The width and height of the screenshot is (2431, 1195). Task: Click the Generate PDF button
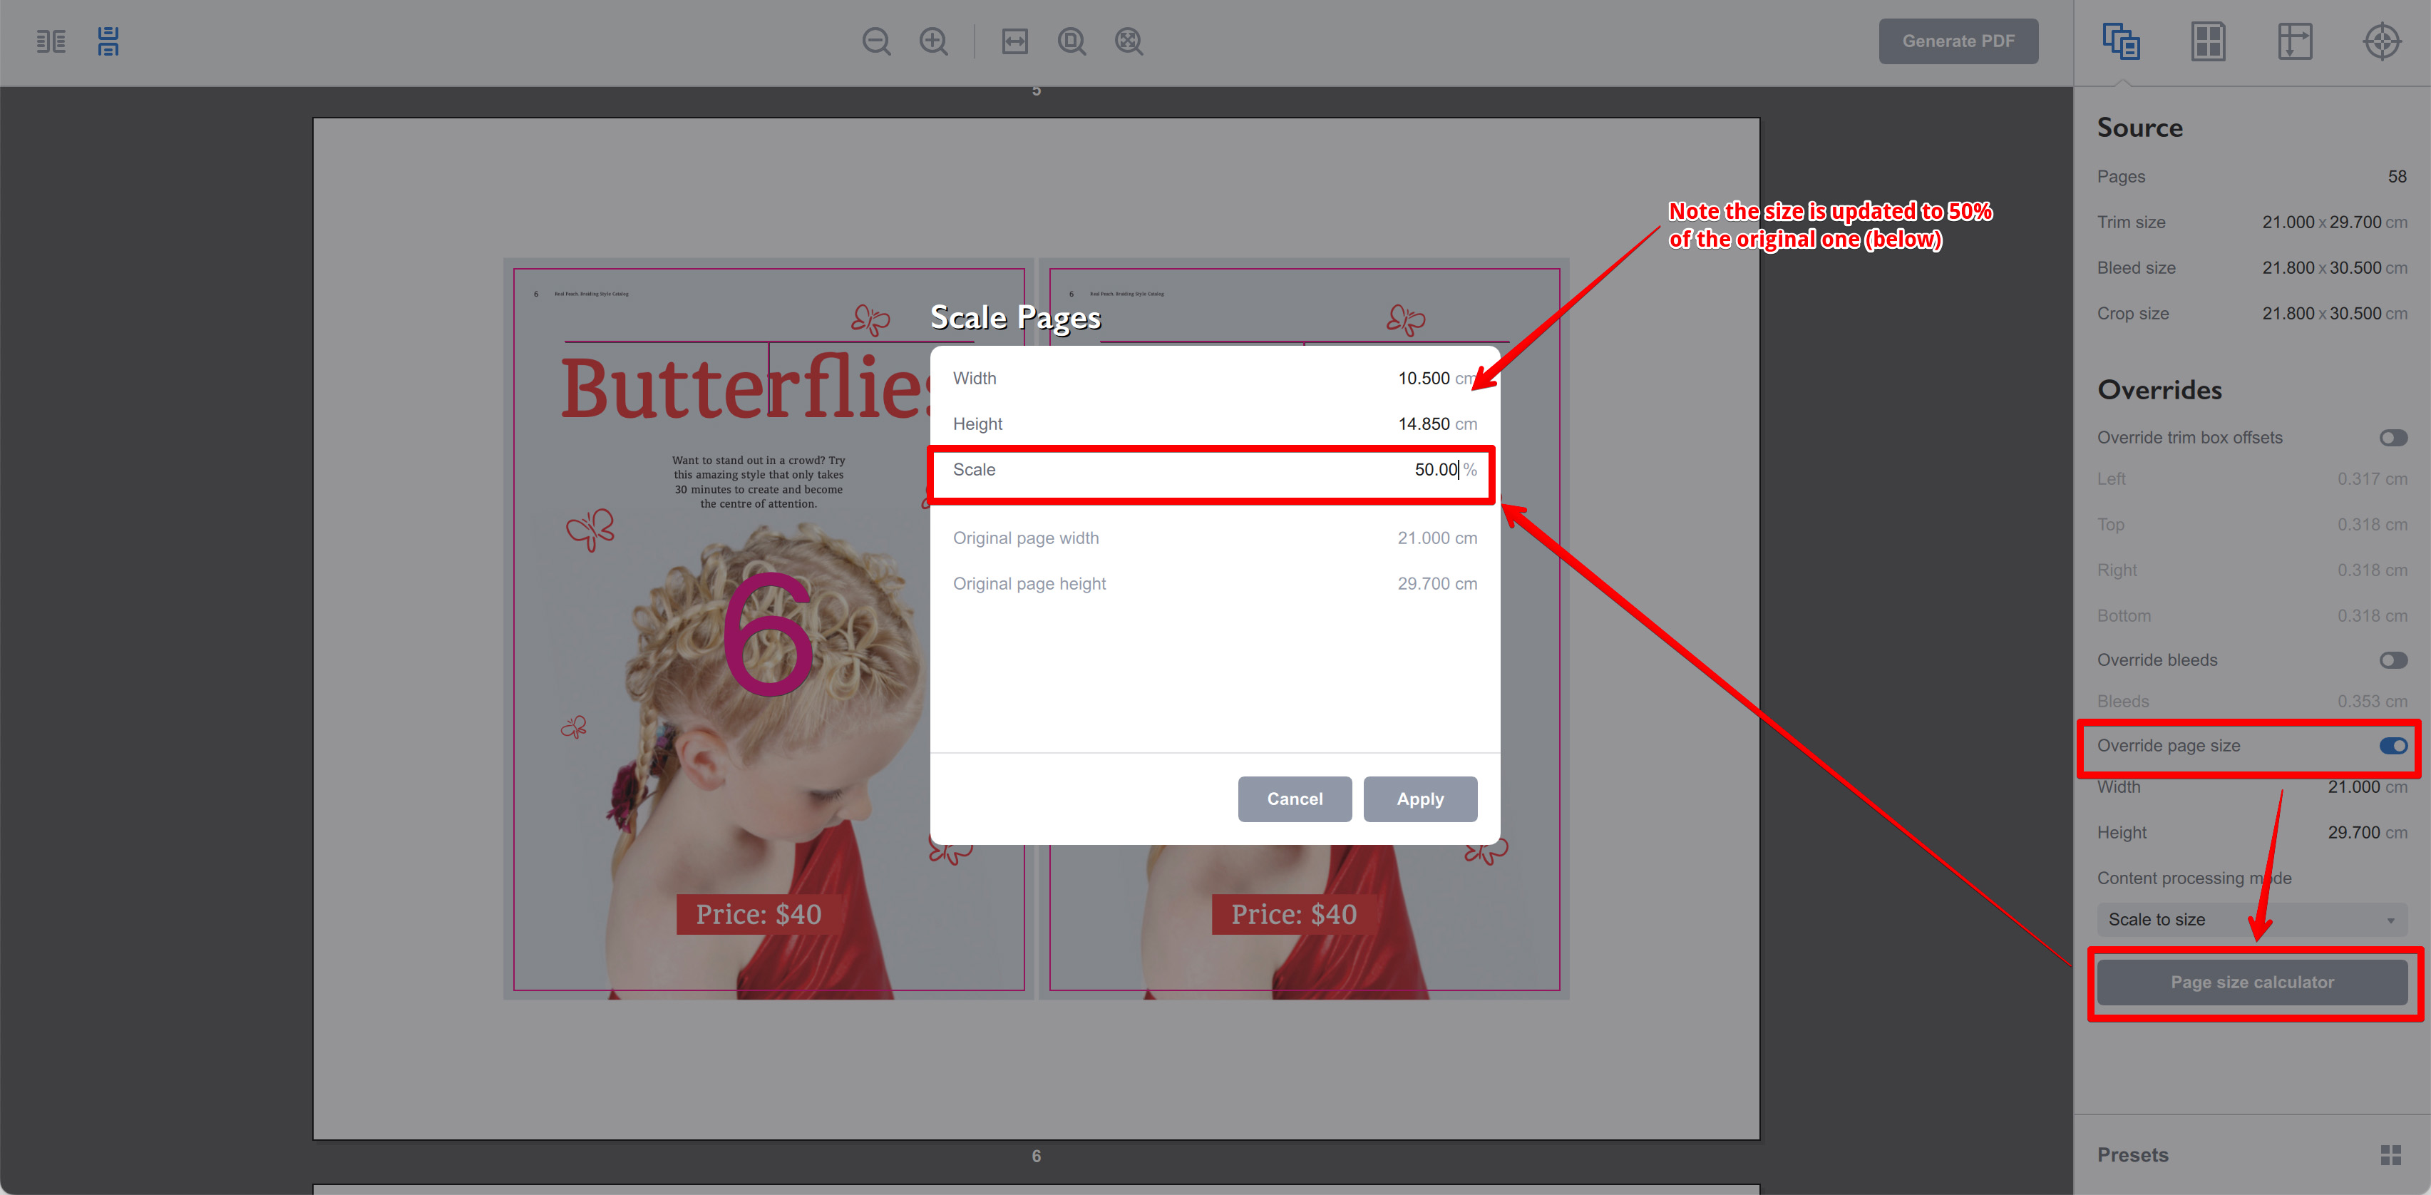(1958, 41)
